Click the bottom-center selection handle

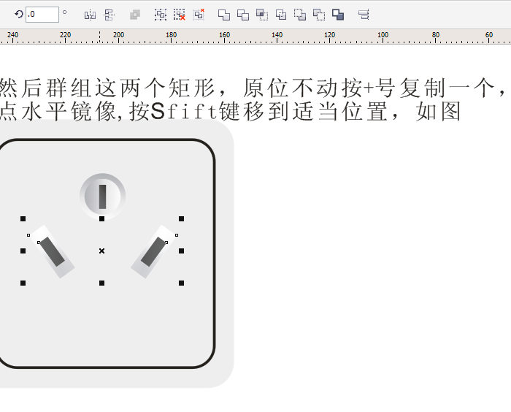[x=101, y=283]
